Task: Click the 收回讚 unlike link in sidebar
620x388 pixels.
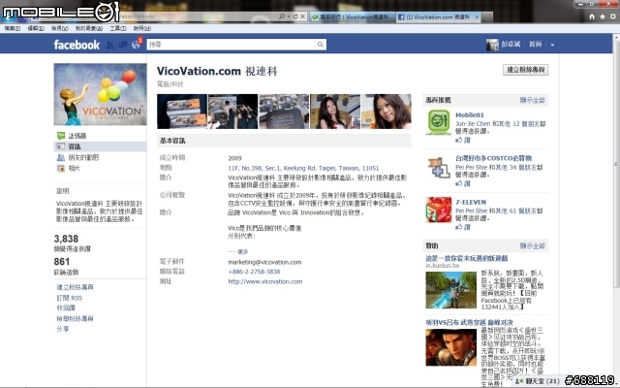Action: click(x=66, y=307)
